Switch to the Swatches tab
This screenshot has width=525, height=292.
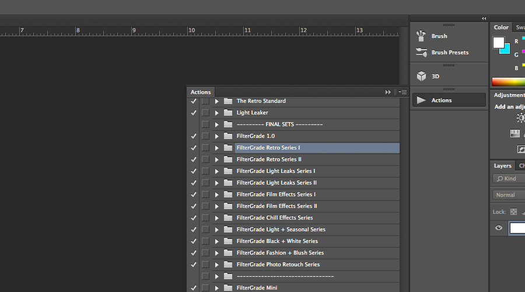tap(520, 27)
